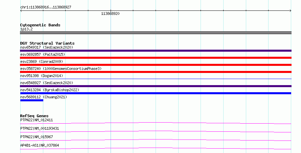Viewport: 301px width, 153px height.
Task: Open esv23869 (Conrad2009) variant label
Action: click(42, 61)
